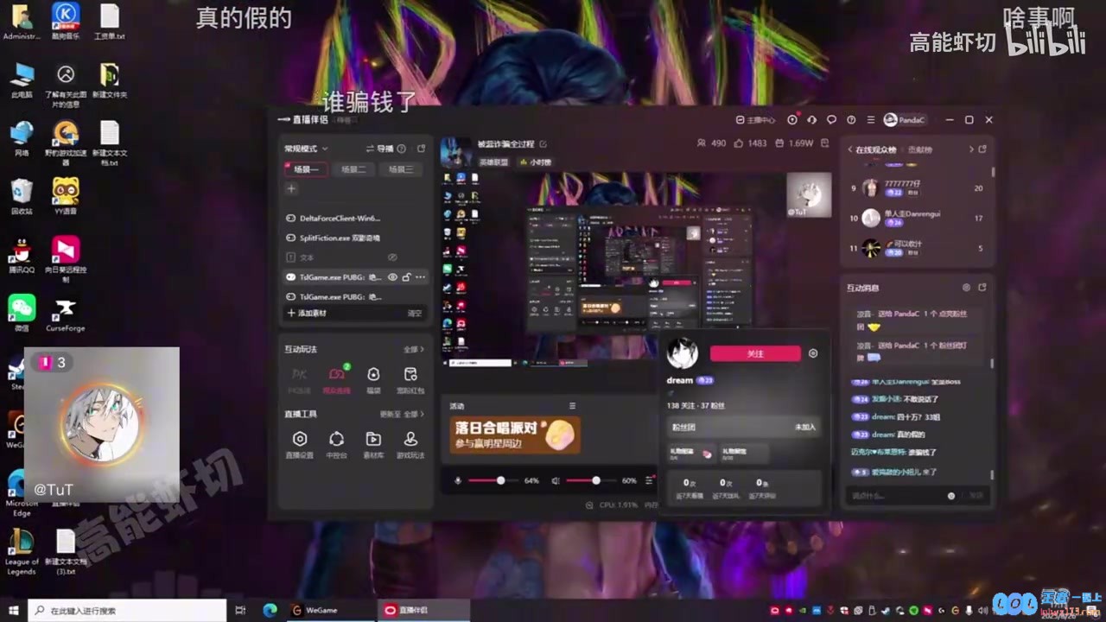This screenshot has width=1106, height=622.
Task: Open the 中控台 control console
Action: (336, 444)
